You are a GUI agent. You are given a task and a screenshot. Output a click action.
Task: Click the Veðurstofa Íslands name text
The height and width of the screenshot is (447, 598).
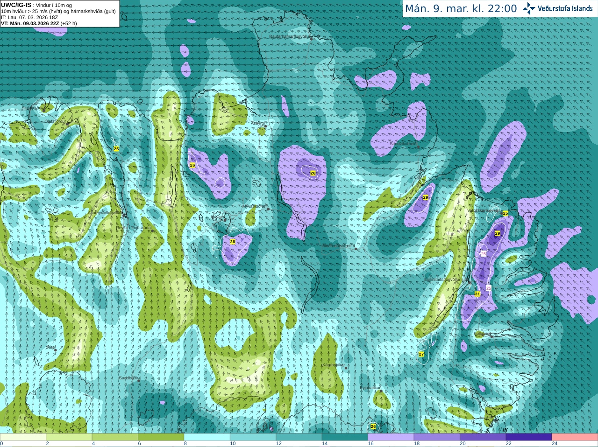[x=565, y=8]
